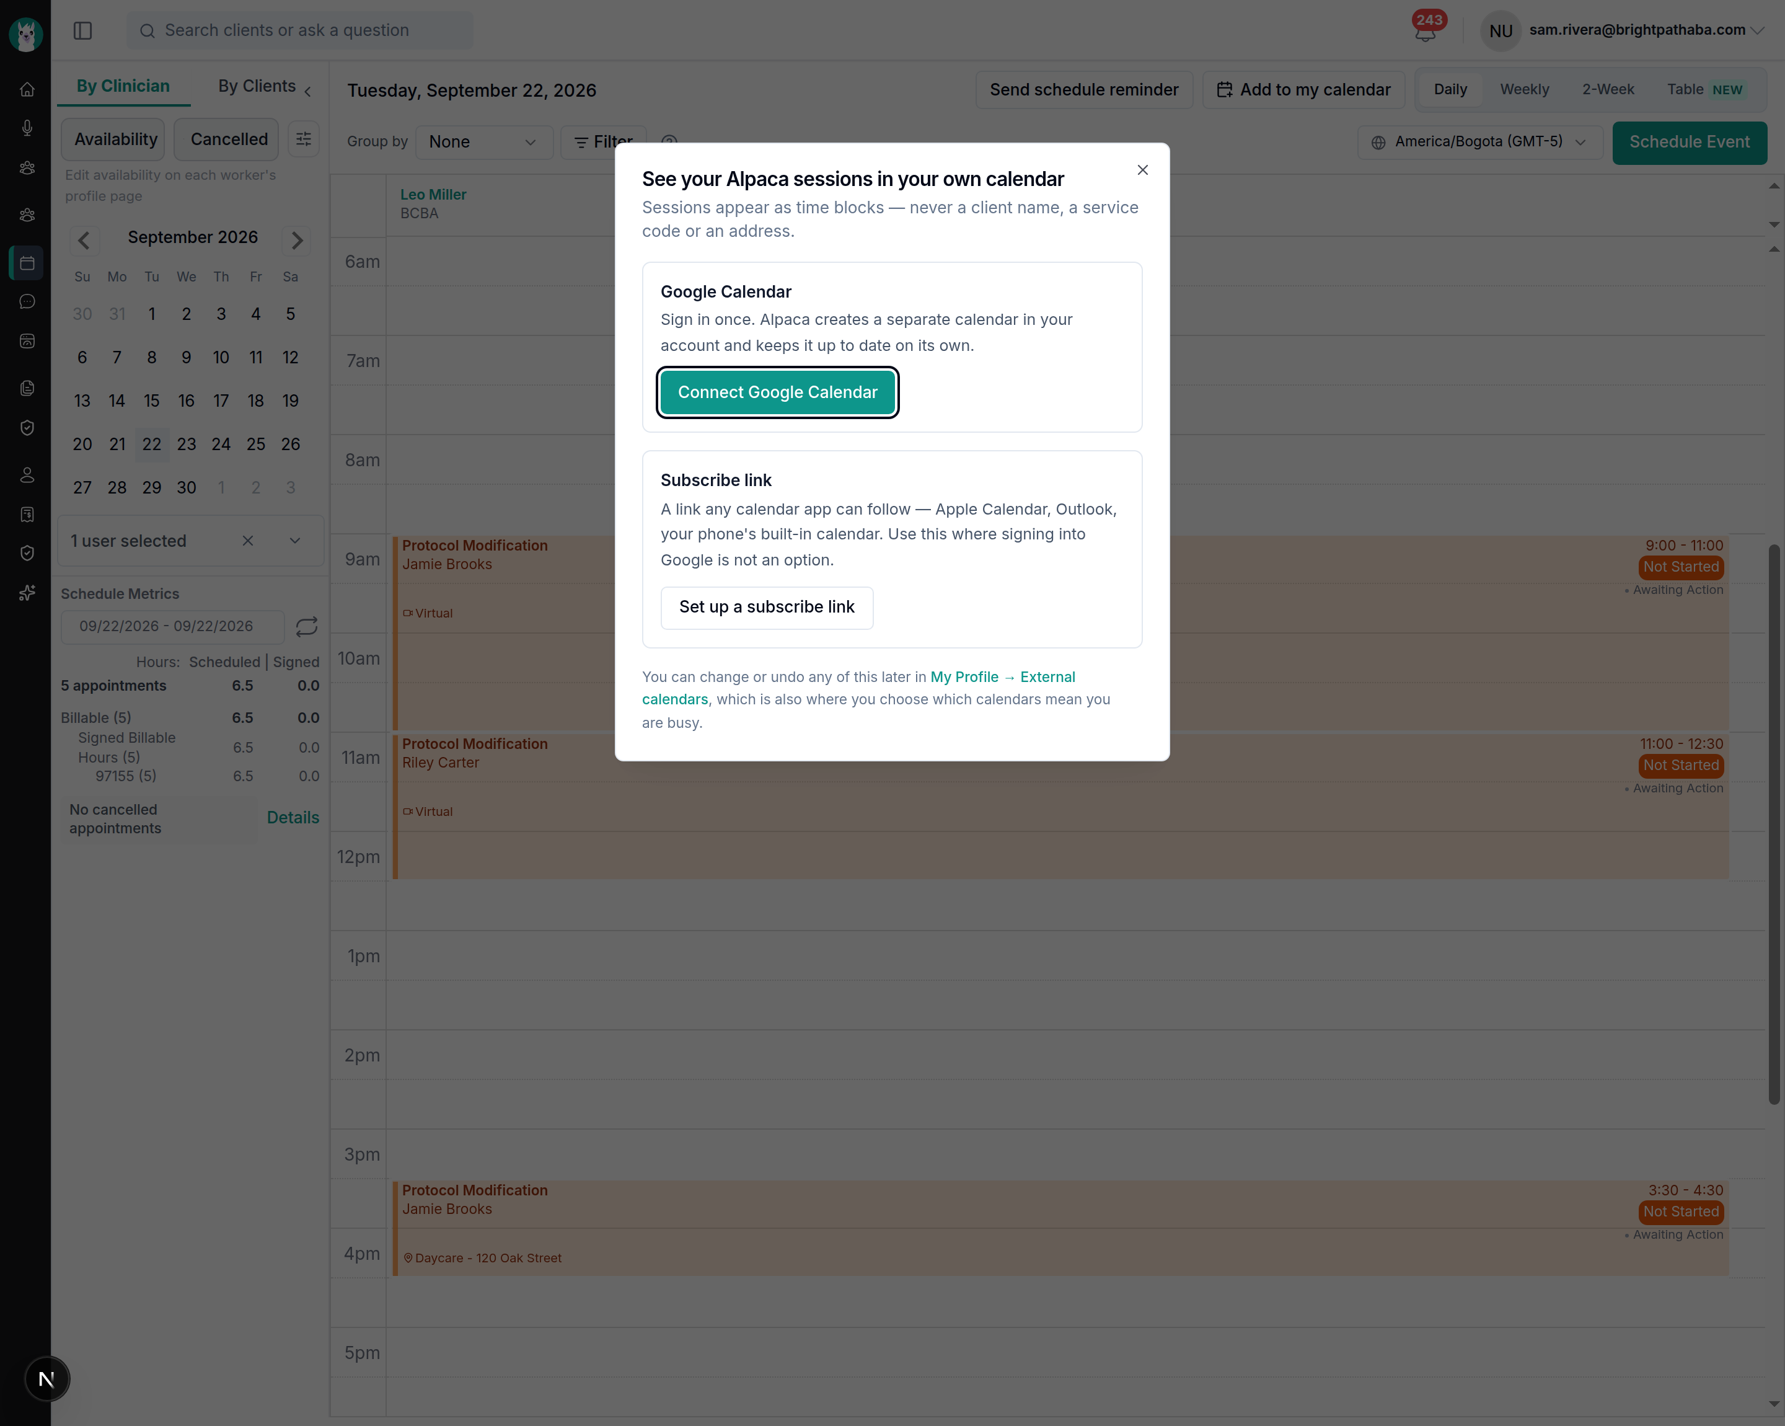The height and width of the screenshot is (1426, 1785).
Task: Expand the '1 user selected' dropdown
Action: click(295, 541)
